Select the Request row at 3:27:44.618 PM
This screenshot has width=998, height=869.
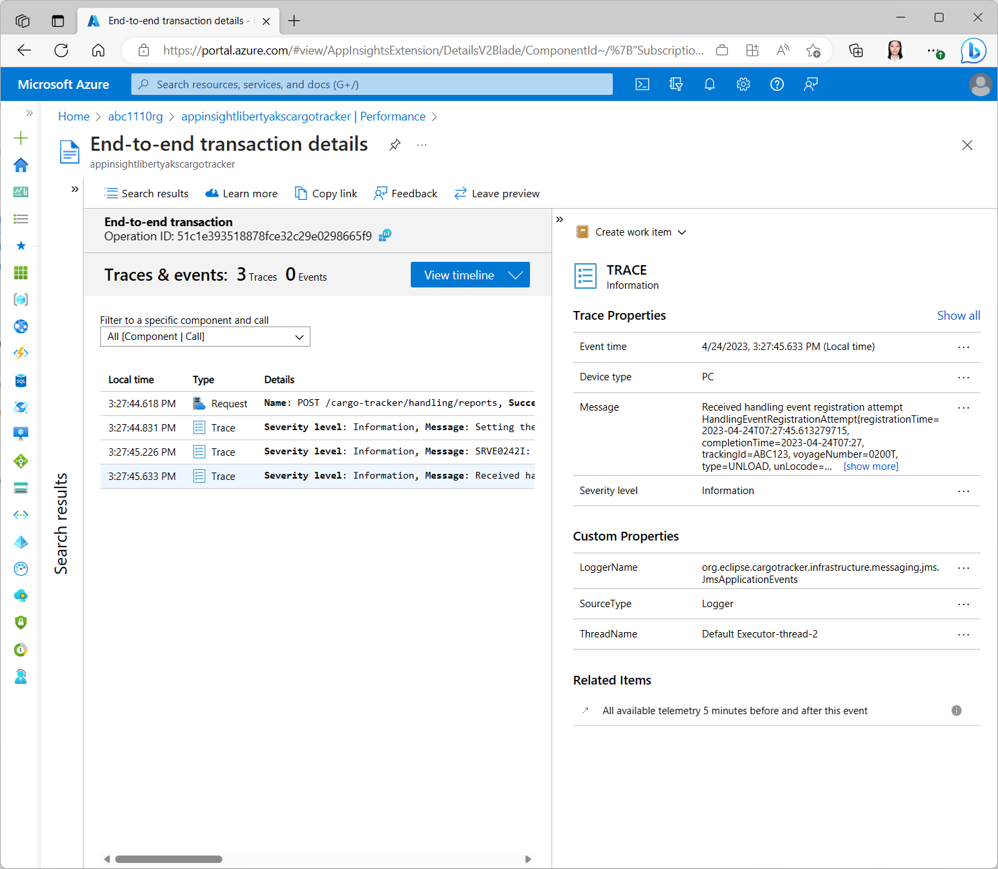tap(317, 403)
